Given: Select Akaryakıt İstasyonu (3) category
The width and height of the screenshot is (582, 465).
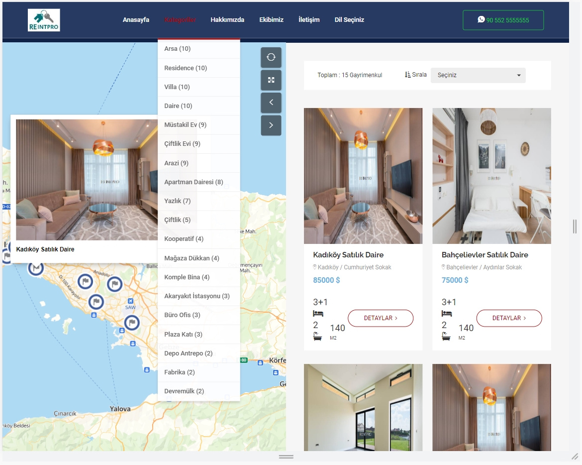Looking at the screenshot, I should coord(199,296).
